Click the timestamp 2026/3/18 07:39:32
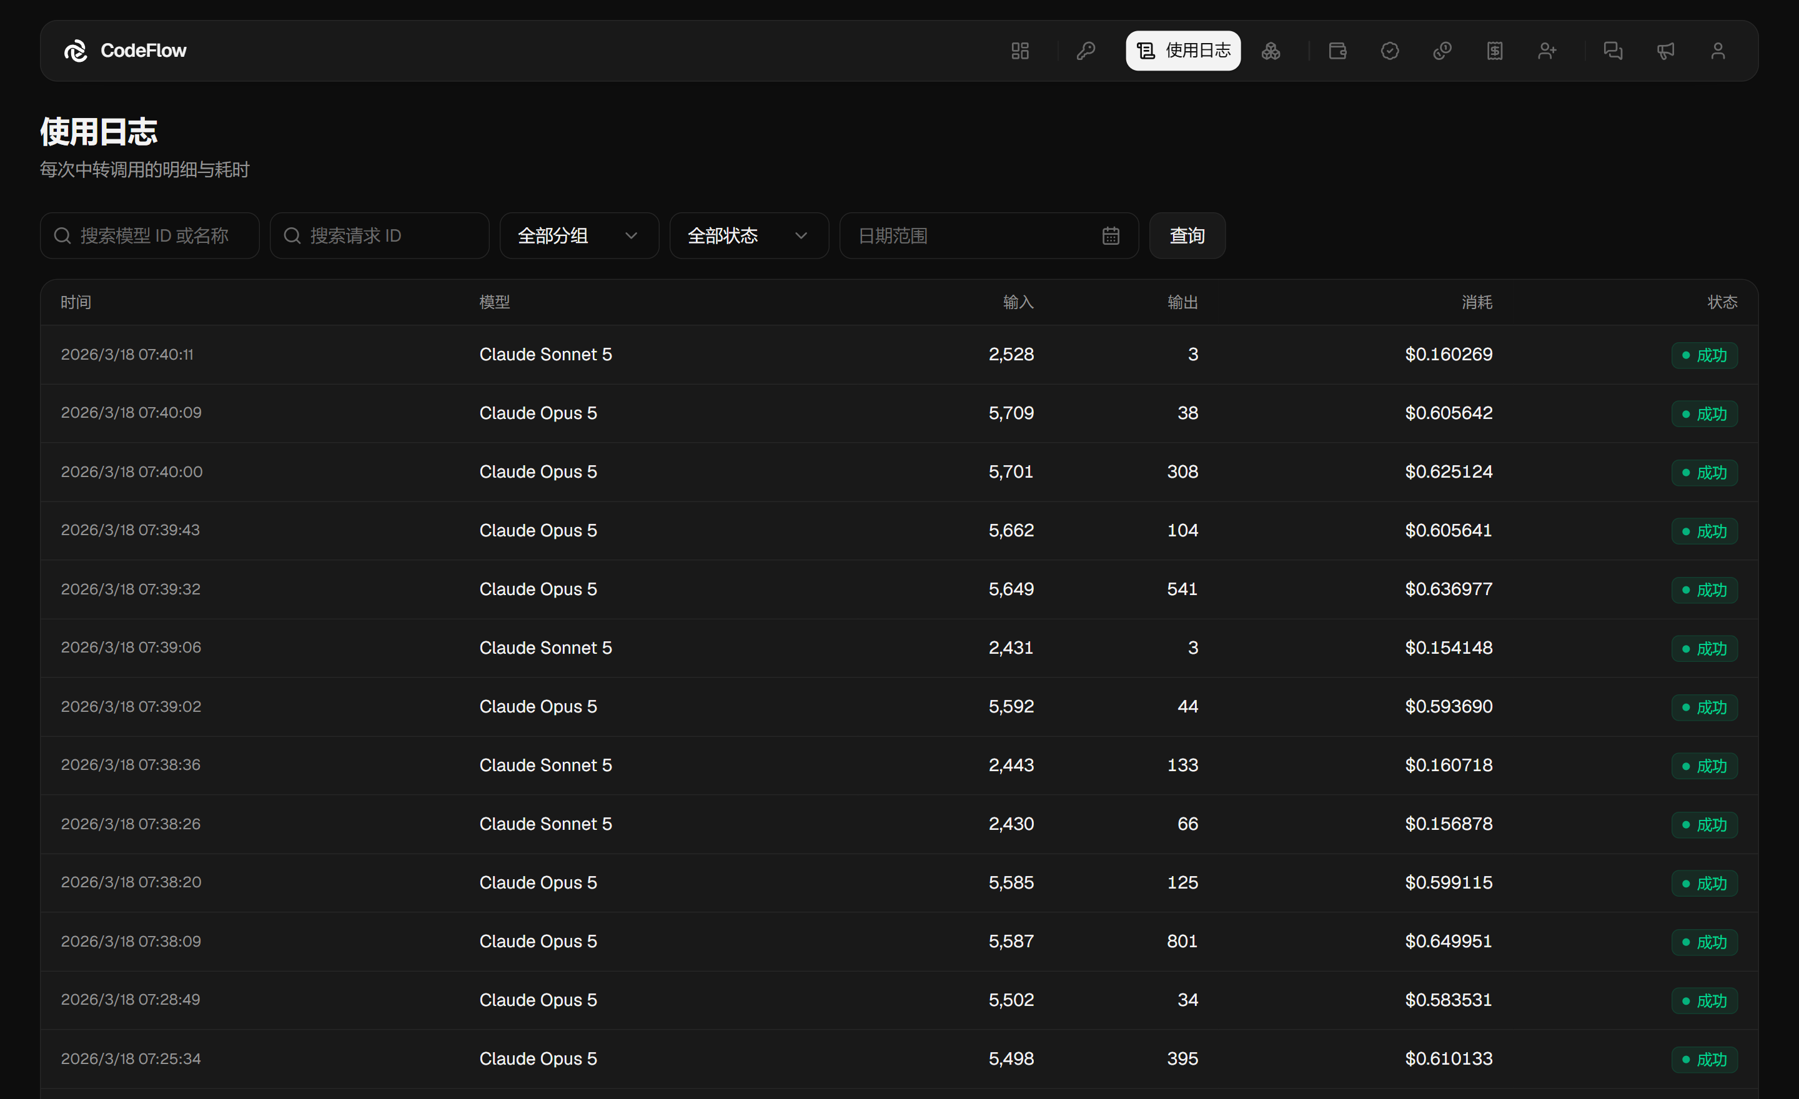Image resolution: width=1799 pixels, height=1099 pixels. click(131, 589)
